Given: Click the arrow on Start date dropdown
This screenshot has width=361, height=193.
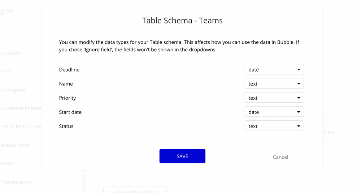Looking at the screenshot, I should coord(299,112).
